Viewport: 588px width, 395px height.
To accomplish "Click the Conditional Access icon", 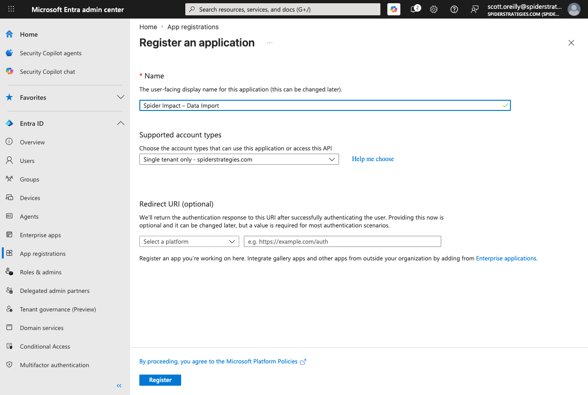I will click(9, 346).
